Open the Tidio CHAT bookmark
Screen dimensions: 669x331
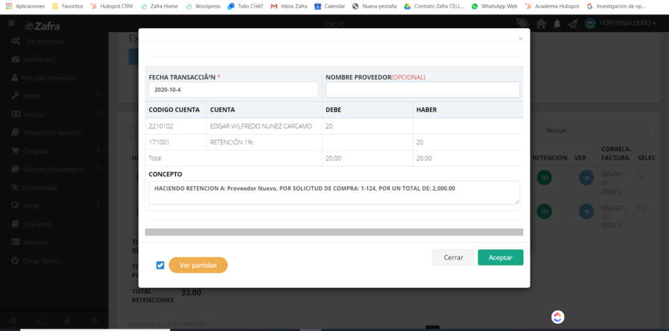coord(246,7)
